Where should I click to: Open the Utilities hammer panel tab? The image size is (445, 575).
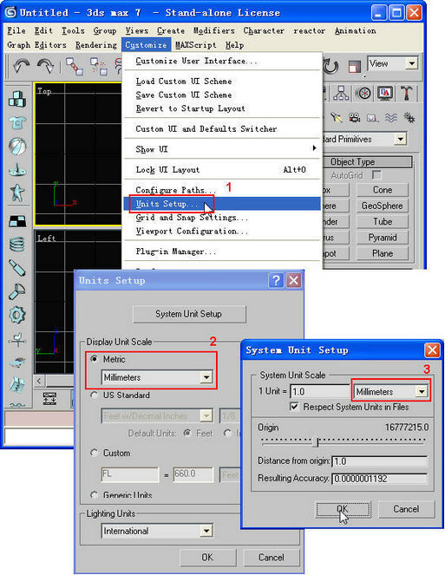(407, 94)
